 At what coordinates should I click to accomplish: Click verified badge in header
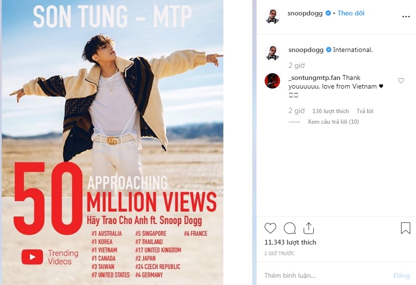(328, 13)
